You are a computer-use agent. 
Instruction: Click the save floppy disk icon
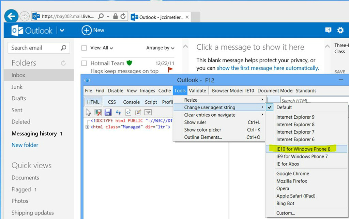point(108,112)
